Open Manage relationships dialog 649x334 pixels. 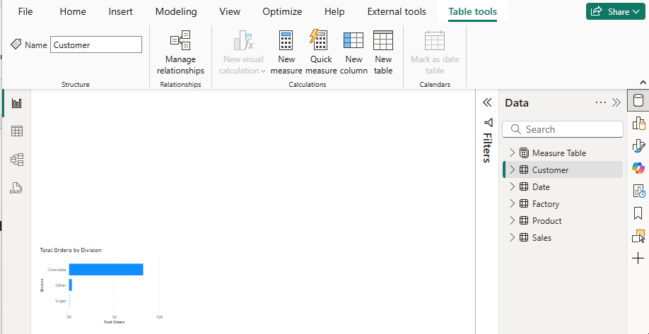pyautogui.click(x=180, y=52)
